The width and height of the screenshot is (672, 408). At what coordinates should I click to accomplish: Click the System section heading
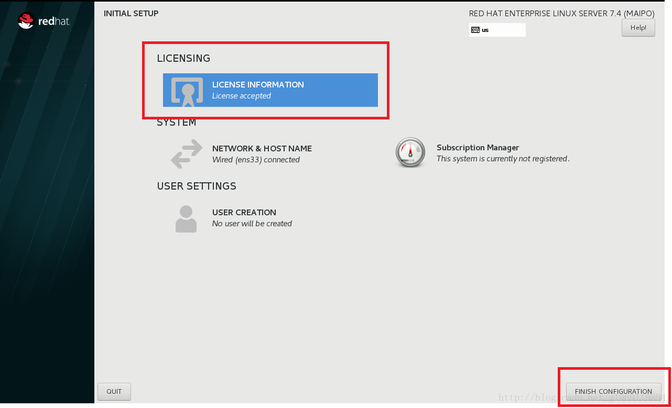(x=177, y=123)
